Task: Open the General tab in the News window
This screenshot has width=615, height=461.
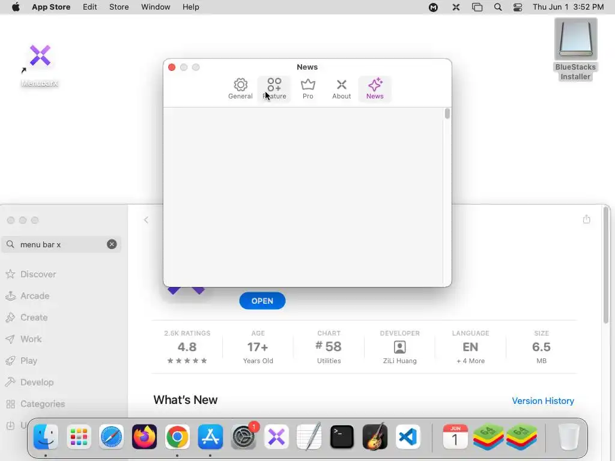Action: click(240, 89)
